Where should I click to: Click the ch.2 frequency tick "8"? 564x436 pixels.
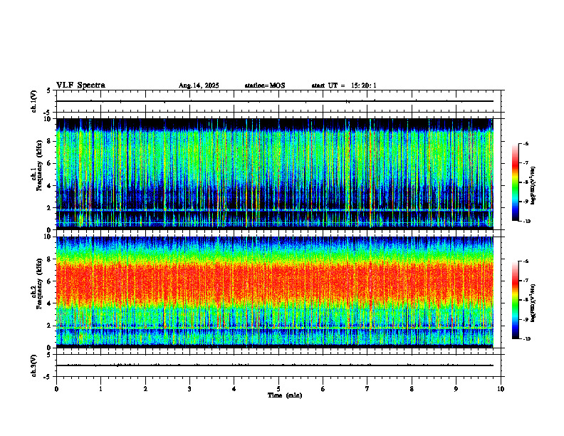(x=49, y=259)
